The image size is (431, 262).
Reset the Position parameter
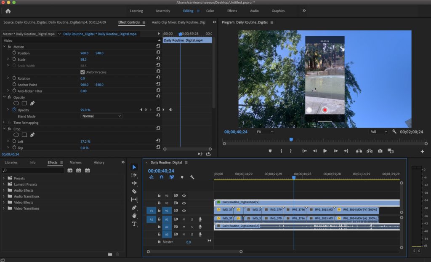coord(158,52)
